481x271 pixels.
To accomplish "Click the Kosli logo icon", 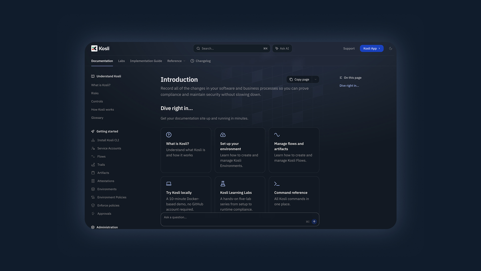I will 94,48.
